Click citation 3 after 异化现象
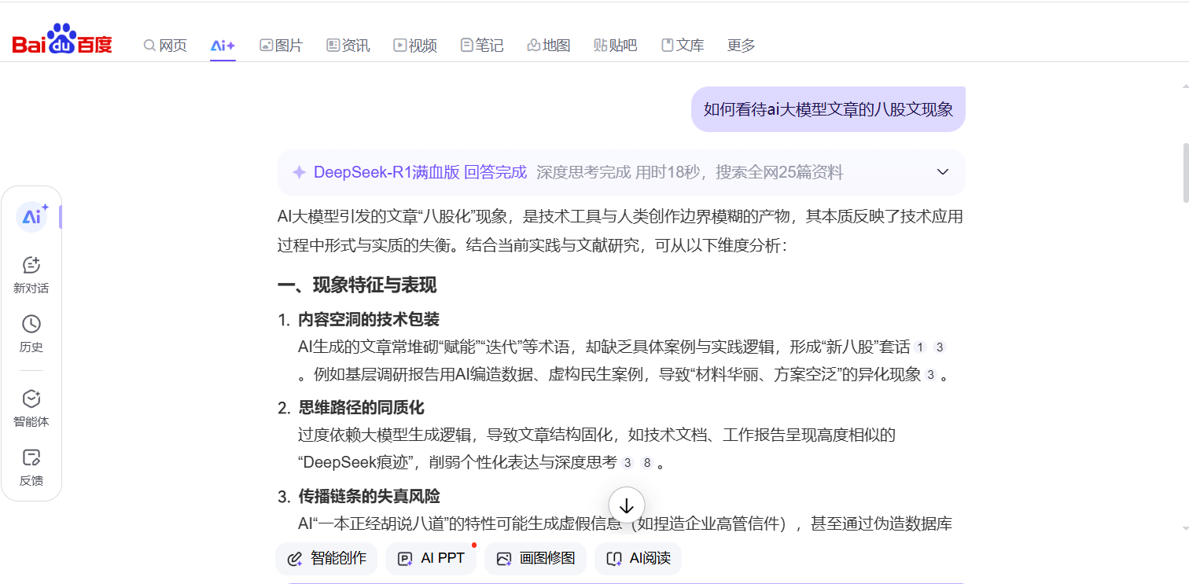 pos(931,376)
